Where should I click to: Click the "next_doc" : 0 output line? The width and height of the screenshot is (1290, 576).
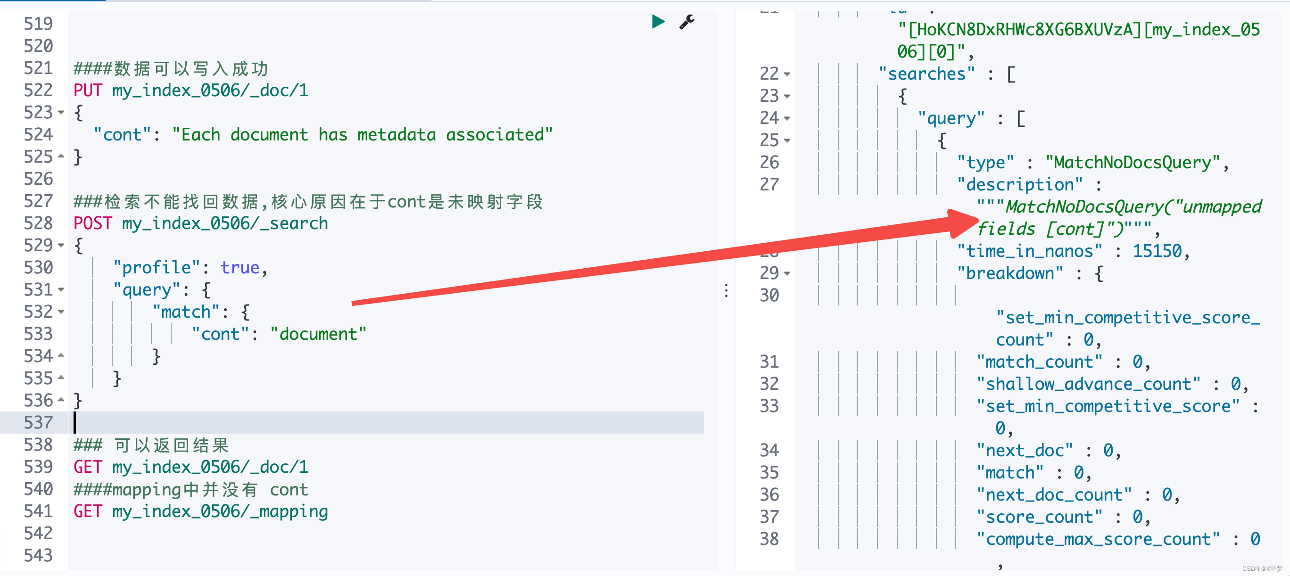click(1048, 451)
